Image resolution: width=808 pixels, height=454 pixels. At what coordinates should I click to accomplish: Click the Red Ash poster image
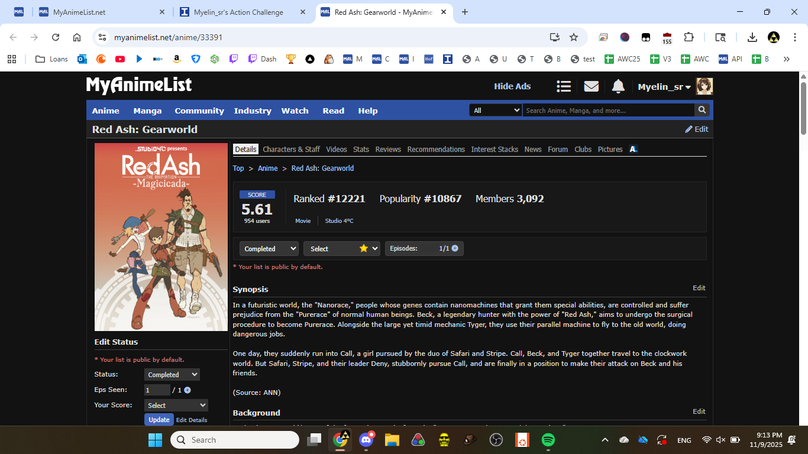161,237
